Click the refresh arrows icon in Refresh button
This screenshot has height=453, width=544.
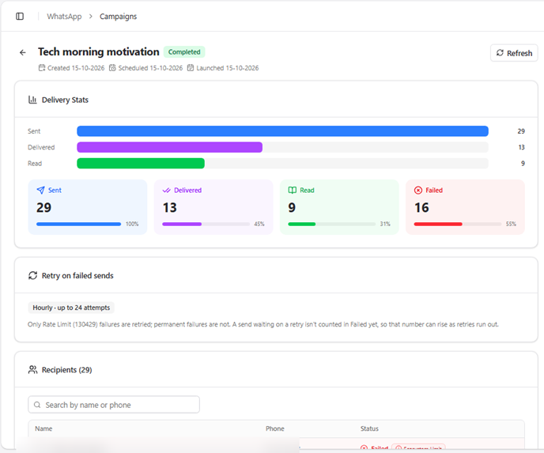[x=500, y=53]
